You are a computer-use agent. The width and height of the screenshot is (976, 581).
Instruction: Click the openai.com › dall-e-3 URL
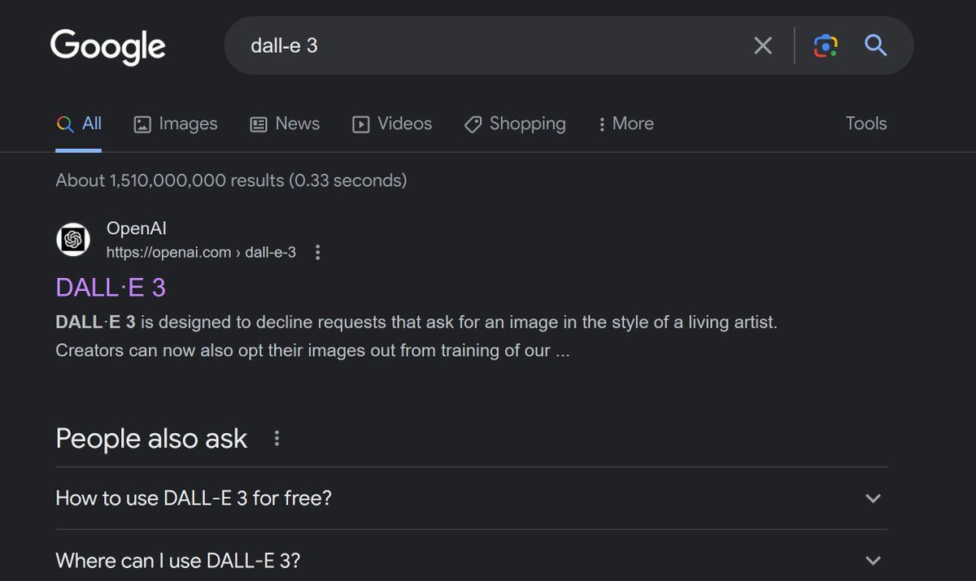[x=201, y=253]
